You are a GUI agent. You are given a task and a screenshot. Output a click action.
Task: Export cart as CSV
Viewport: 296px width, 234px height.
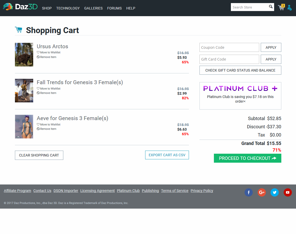point(167,155)
